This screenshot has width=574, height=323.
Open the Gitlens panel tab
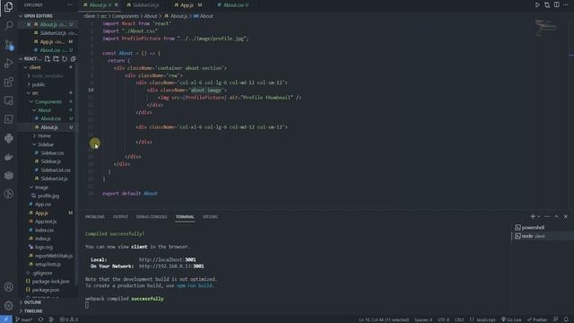(210, 217)
